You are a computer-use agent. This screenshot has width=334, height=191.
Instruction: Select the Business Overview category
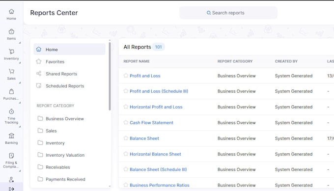pos(65,119)
